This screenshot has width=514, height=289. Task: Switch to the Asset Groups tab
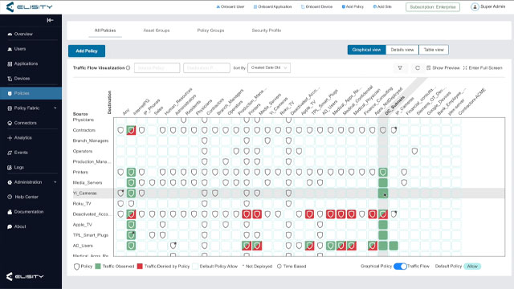point(157,31)
